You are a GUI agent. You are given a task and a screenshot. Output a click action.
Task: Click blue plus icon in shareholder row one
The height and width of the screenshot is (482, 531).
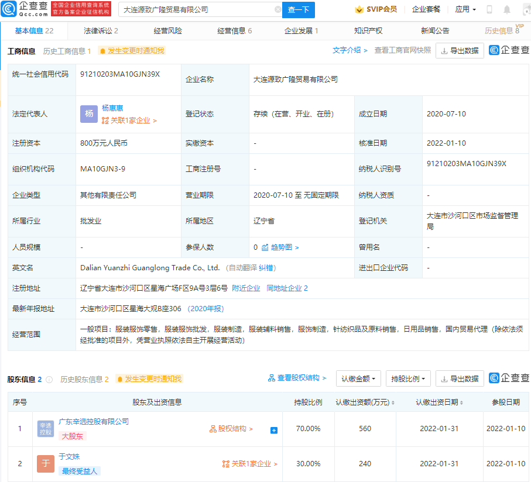tap(273, 430)
